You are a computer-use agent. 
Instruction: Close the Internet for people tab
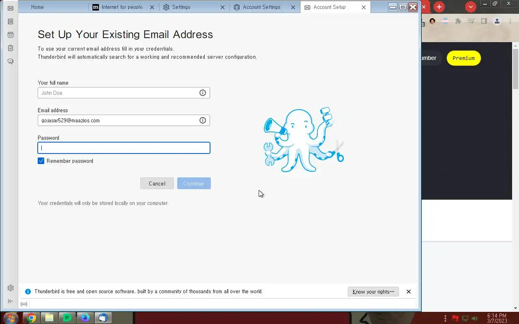tap(152, 7)
